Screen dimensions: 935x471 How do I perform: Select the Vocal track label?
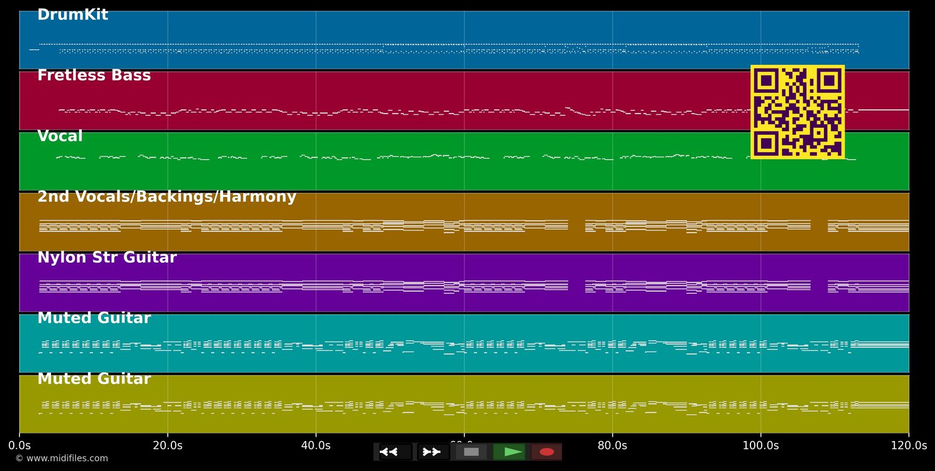tap(60, 137)
